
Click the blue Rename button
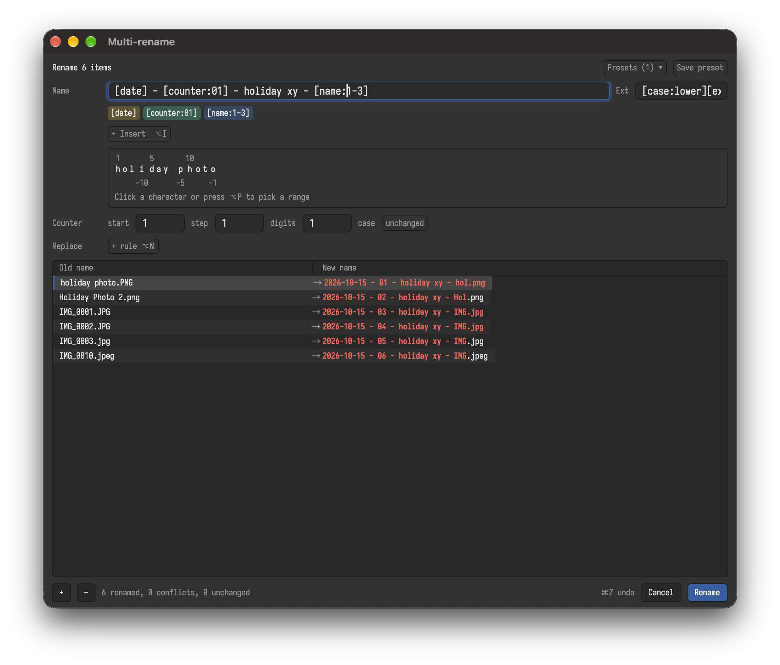707,593
